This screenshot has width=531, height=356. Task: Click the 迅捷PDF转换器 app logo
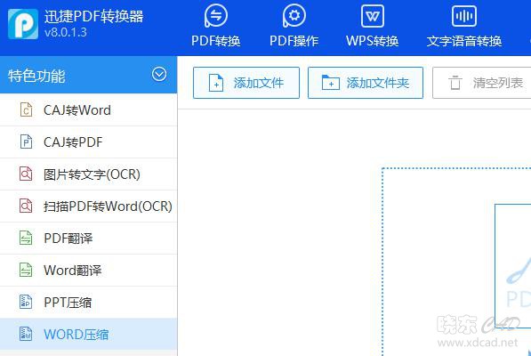coord(23,24)
